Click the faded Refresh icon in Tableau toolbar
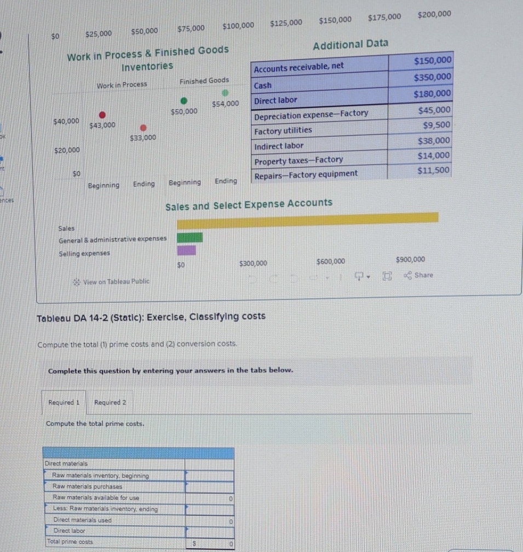The height and width of the screenshot is (552, 523). point(314,278)
